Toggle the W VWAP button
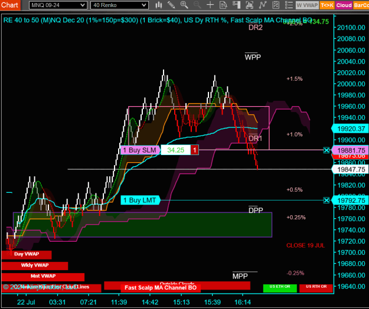The height and width of the screenshot is (309, 369). click(307, 5)
